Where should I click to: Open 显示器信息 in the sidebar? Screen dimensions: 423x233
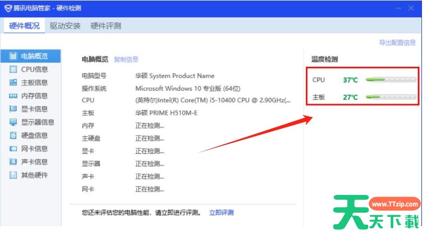31,122
